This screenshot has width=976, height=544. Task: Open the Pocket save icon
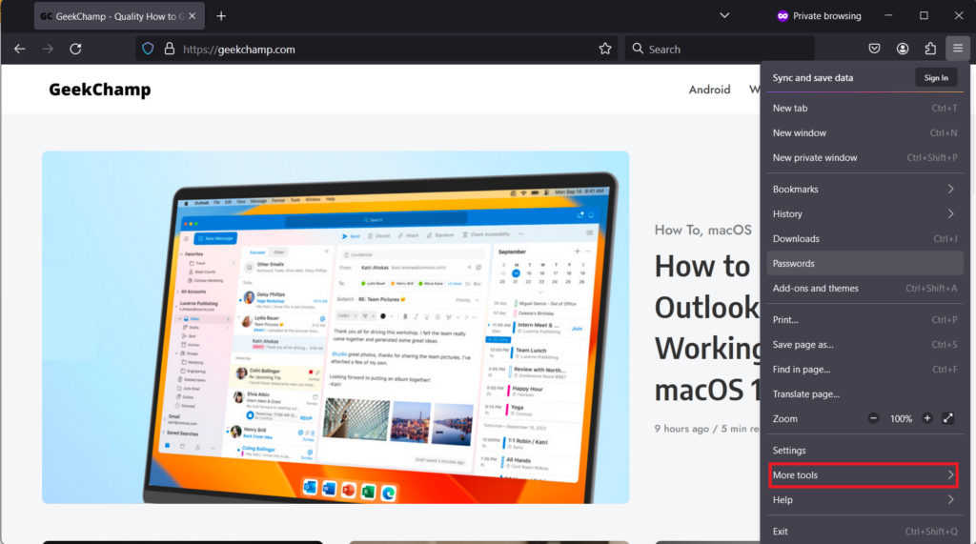click(x=874, y=49)
